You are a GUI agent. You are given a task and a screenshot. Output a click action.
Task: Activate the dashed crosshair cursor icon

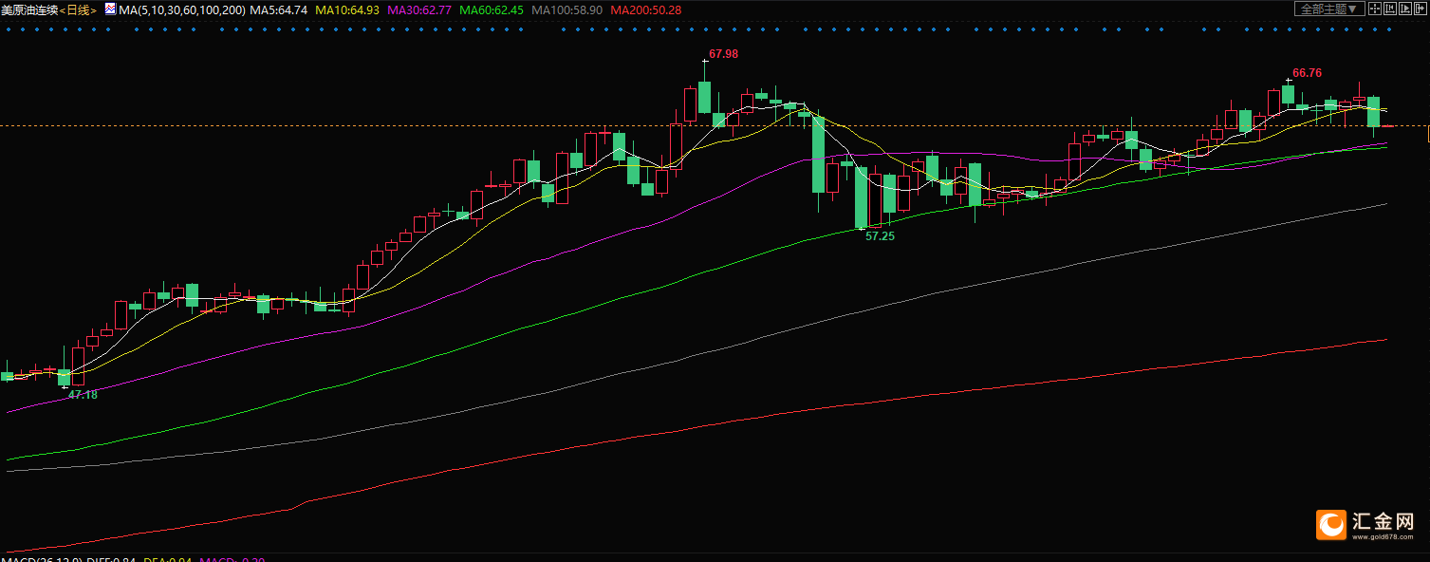[x=1375, y=9]
